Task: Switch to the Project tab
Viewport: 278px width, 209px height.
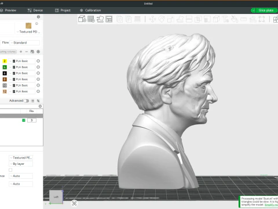Action: [x=63, y=10]
